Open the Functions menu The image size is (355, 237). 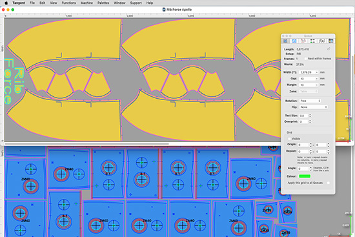(68, 3)
